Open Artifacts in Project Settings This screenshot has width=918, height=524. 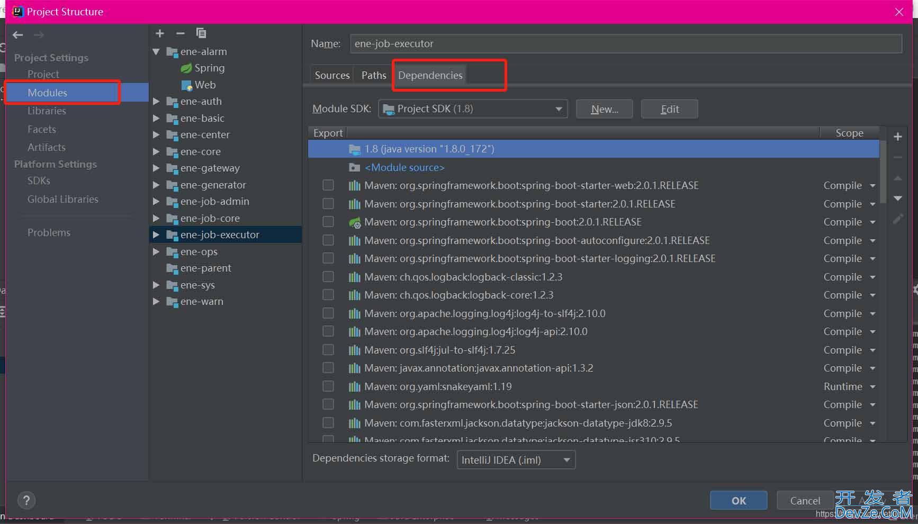tap(47, 148)
